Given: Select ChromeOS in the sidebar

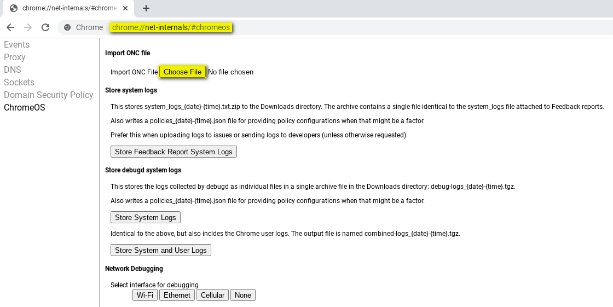Looking at the screenshot, I should (25, 108).
